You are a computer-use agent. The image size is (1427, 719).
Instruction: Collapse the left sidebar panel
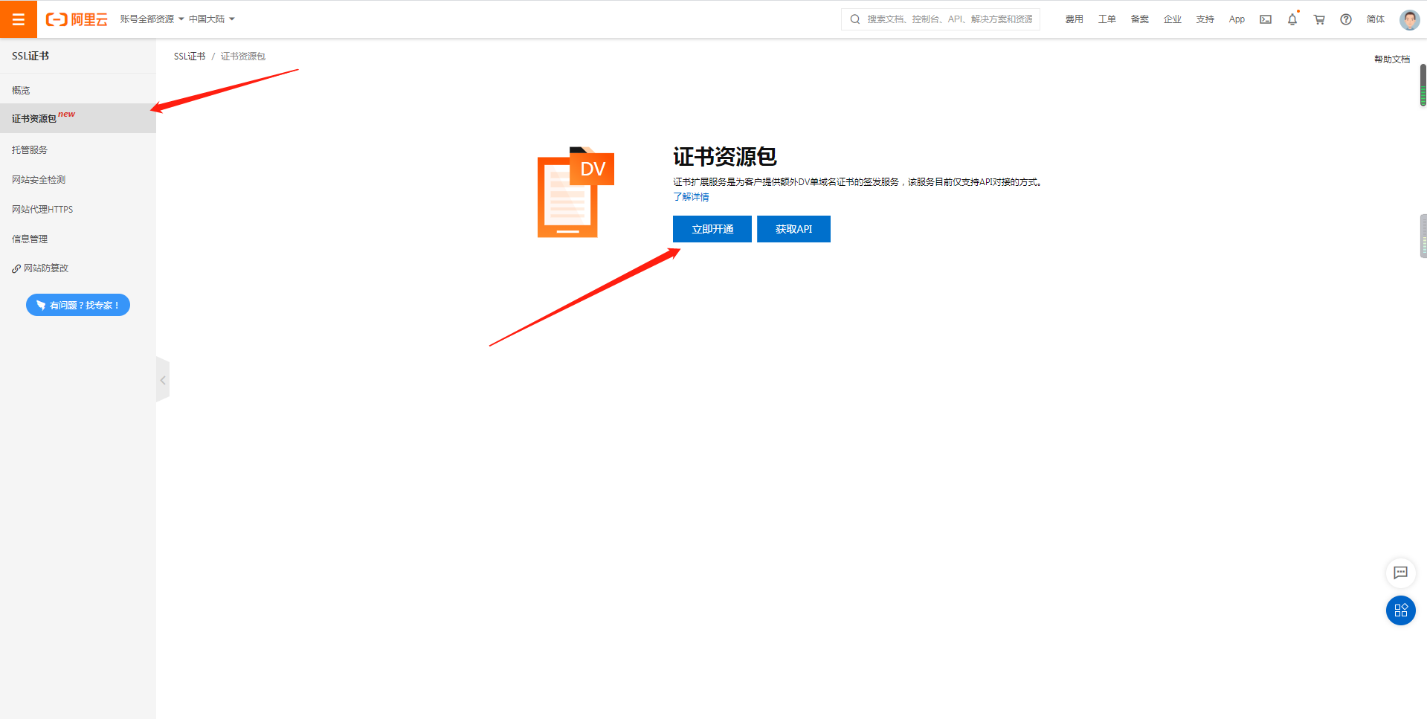(x=163, y=380)
